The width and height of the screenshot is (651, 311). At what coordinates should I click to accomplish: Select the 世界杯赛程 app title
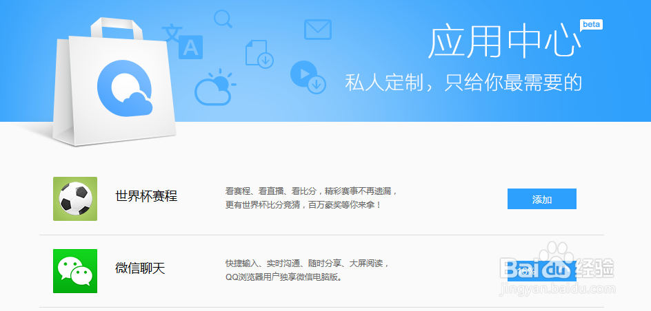[146, 196]
